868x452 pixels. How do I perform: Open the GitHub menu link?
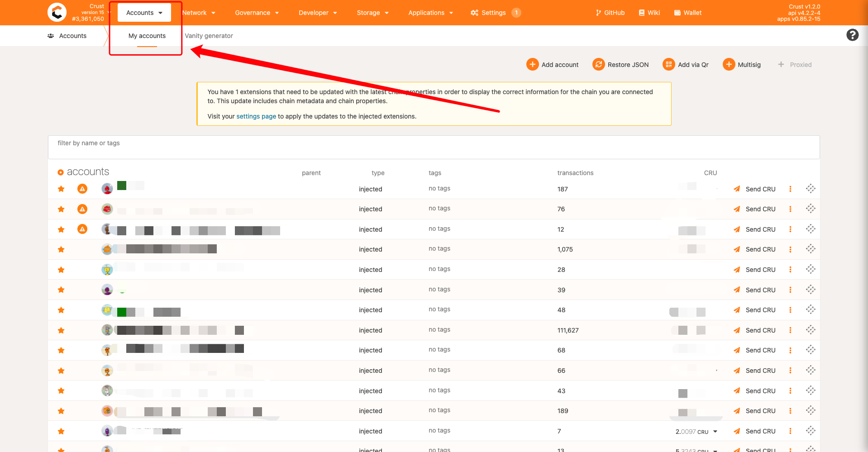(x=610, y=13)
